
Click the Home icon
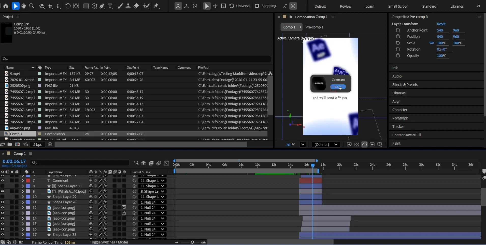coord(6,6)
